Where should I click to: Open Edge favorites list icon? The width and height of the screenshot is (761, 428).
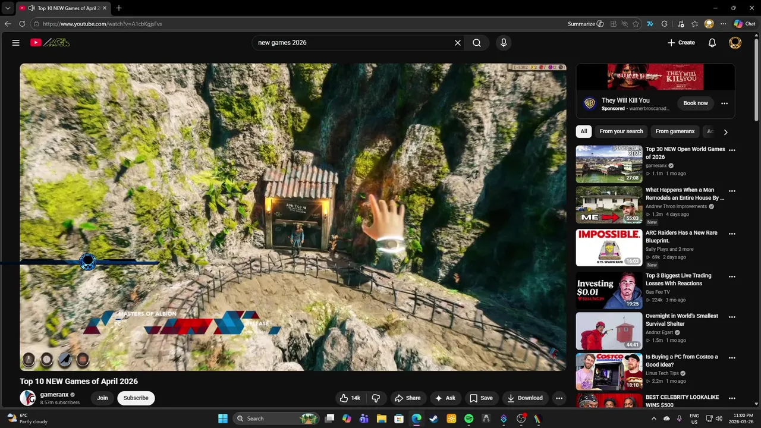tap(694, 24)
